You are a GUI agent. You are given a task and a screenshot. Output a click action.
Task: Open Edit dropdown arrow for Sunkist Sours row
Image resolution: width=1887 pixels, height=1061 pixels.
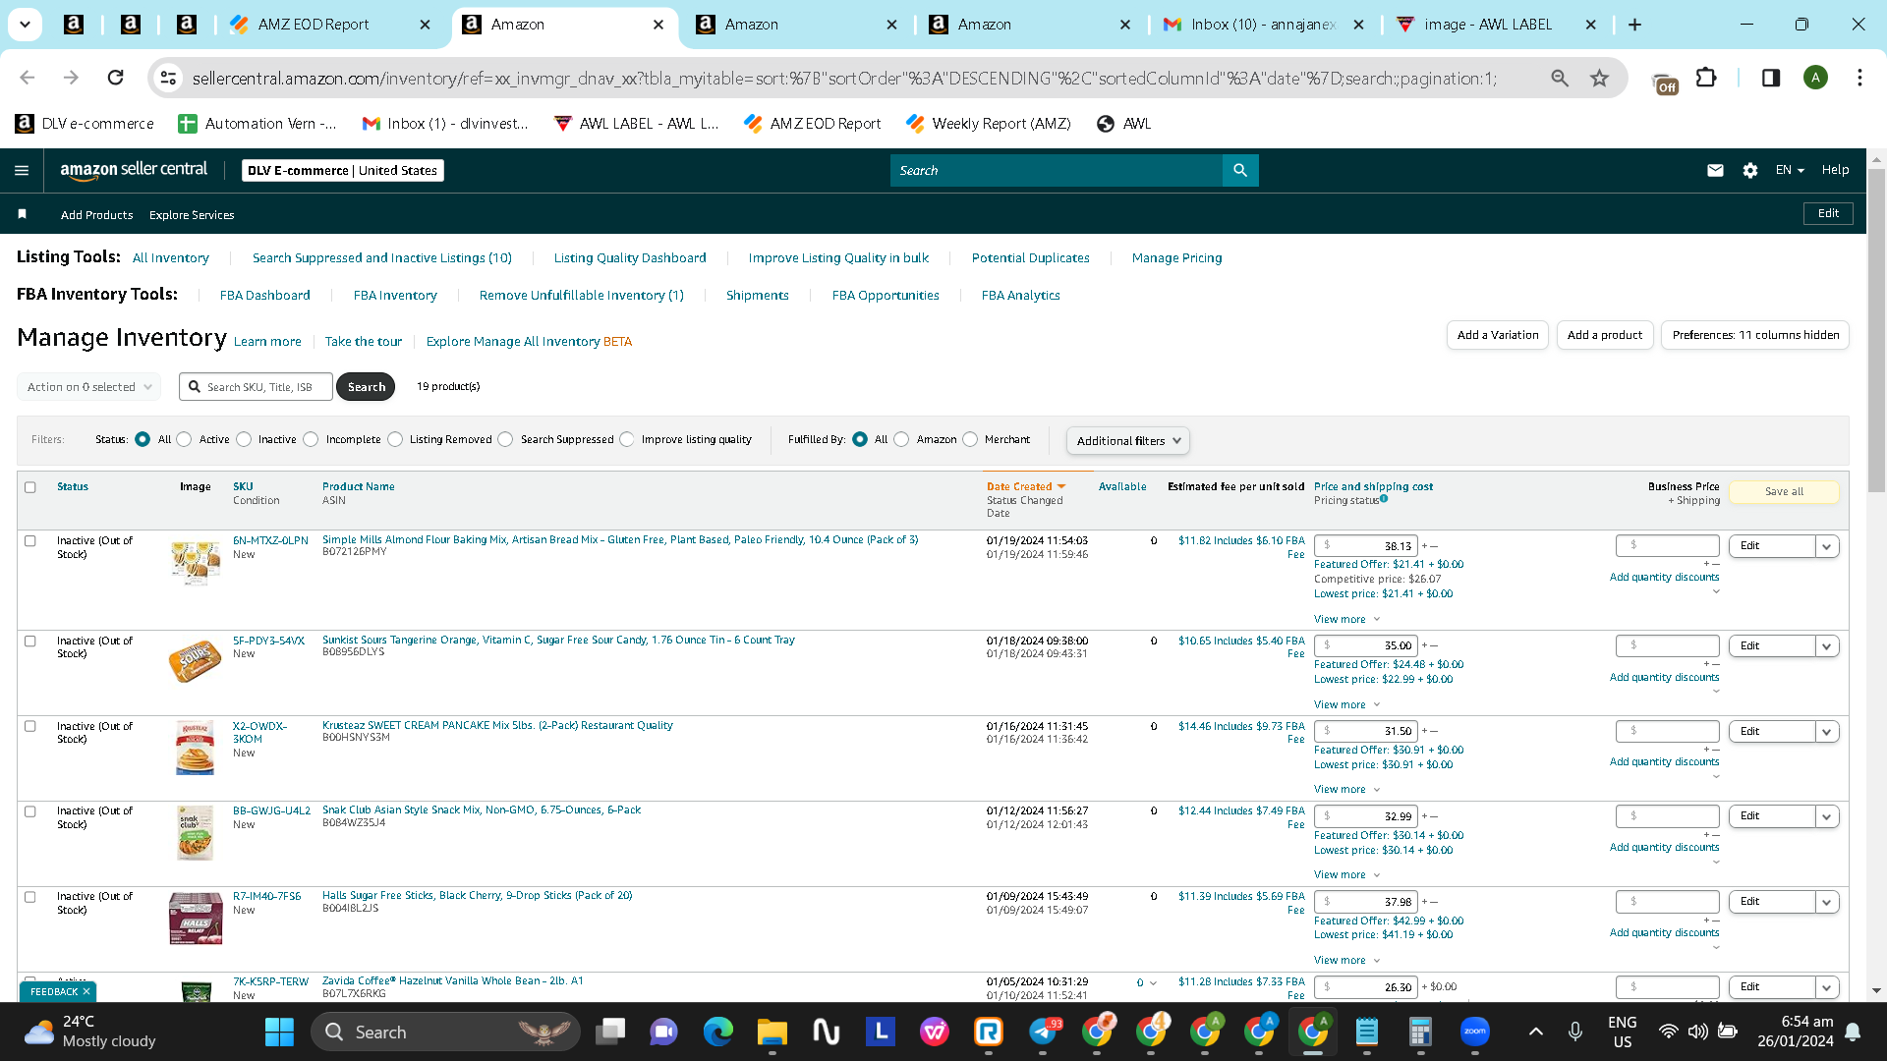(x=1827, y=646)
